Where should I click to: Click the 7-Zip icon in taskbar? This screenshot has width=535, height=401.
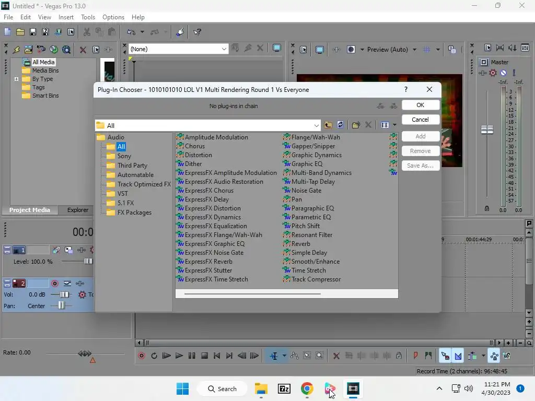284,388
